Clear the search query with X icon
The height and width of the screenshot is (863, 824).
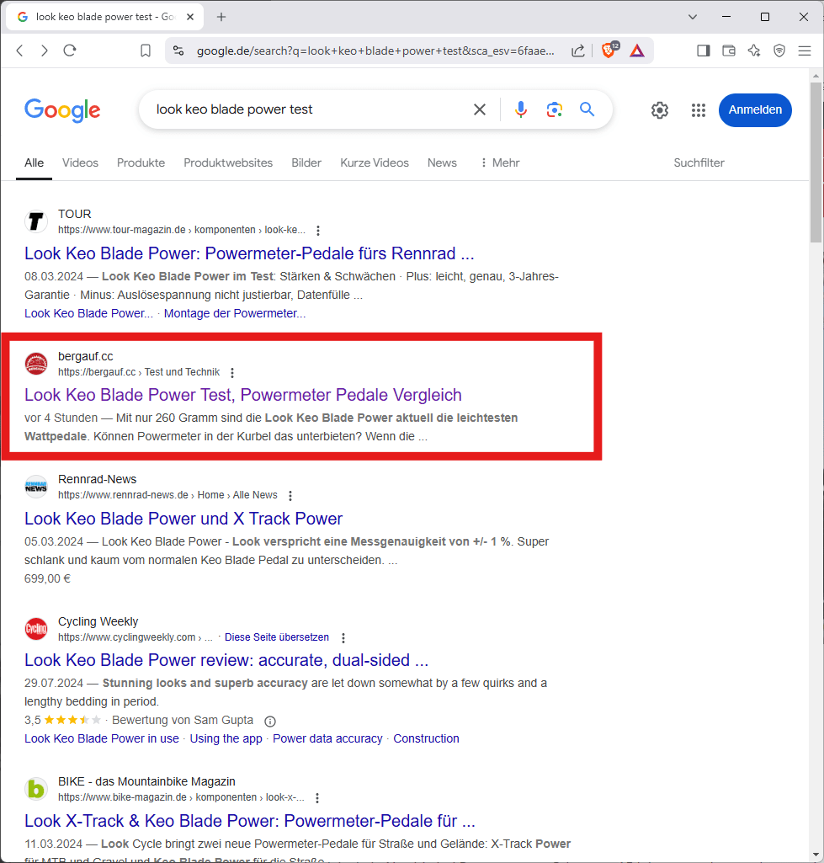coord(480,109)
